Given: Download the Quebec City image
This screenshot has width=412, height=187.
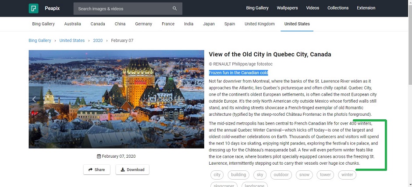Looking at the screenshot, I should 132,170.
